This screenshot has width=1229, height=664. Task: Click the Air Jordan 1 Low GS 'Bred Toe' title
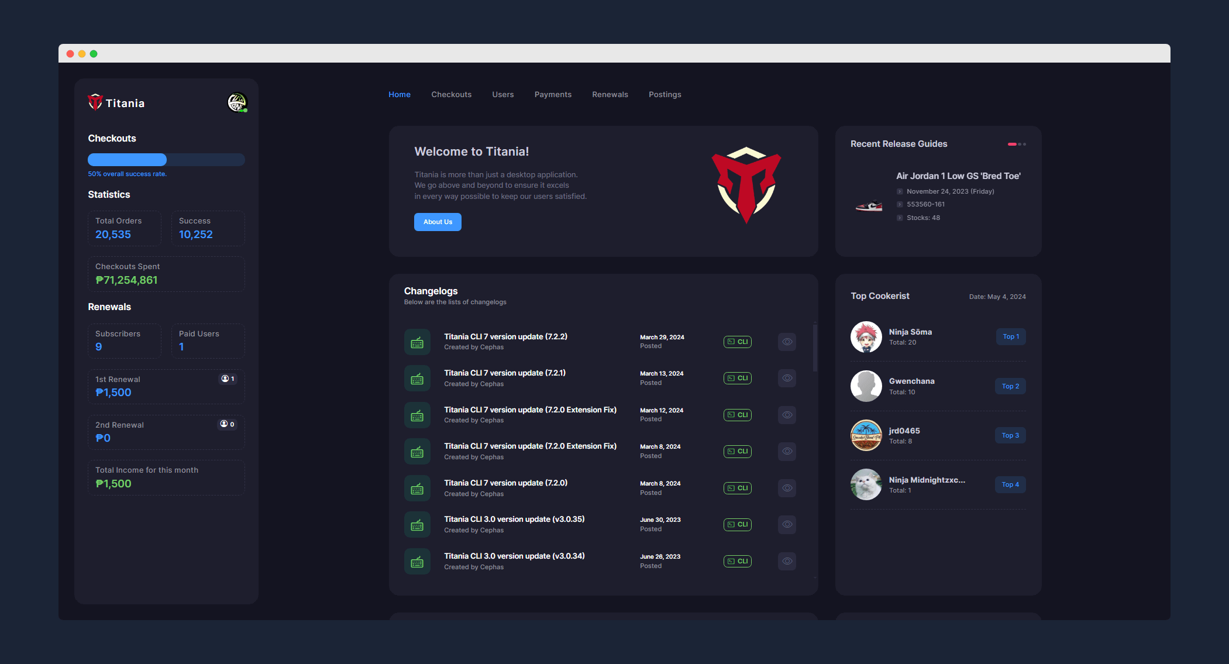coord(958,176)
